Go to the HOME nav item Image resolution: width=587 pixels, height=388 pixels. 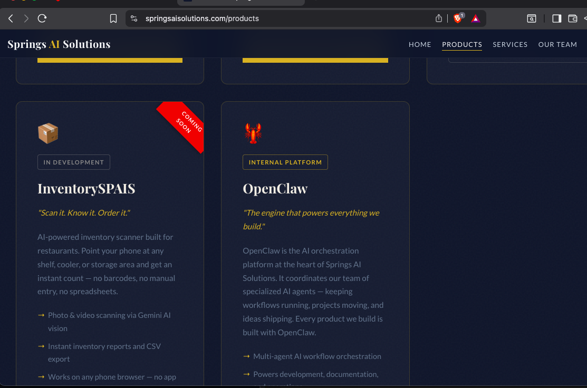pos(420,45)
